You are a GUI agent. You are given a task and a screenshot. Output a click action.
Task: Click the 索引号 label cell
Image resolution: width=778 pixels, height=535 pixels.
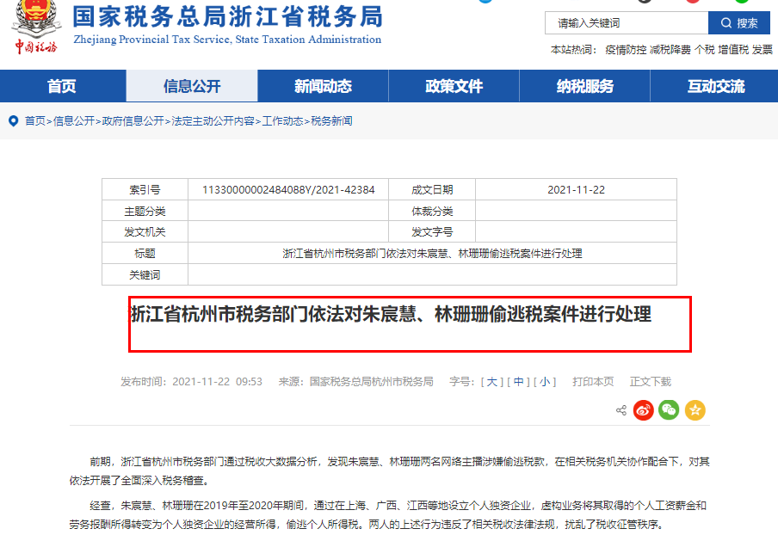tap(145, 190)
